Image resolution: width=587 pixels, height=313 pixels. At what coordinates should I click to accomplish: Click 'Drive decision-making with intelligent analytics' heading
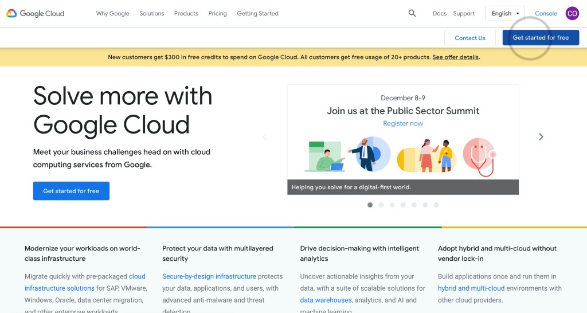[x=359, y=253]
